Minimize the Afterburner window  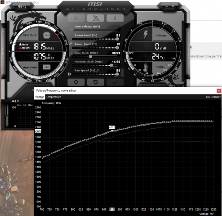tap(167, 6)
